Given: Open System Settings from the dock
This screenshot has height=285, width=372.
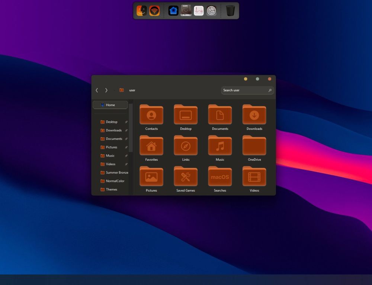Looking at the screenshot, I should (x=211, y=10).
